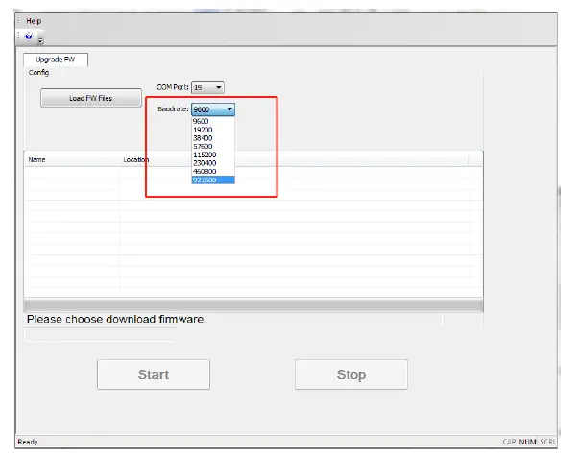Click the Name column header
Image resolution: width=578 pixels, height=456 pixels.
click(72, 160)
